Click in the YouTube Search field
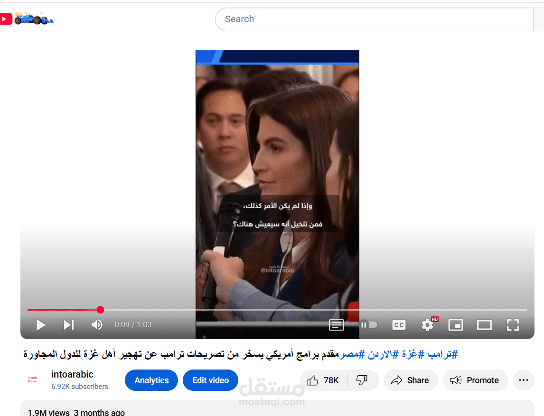This screenshot has width=544, height=416. (x=374, y=19)
